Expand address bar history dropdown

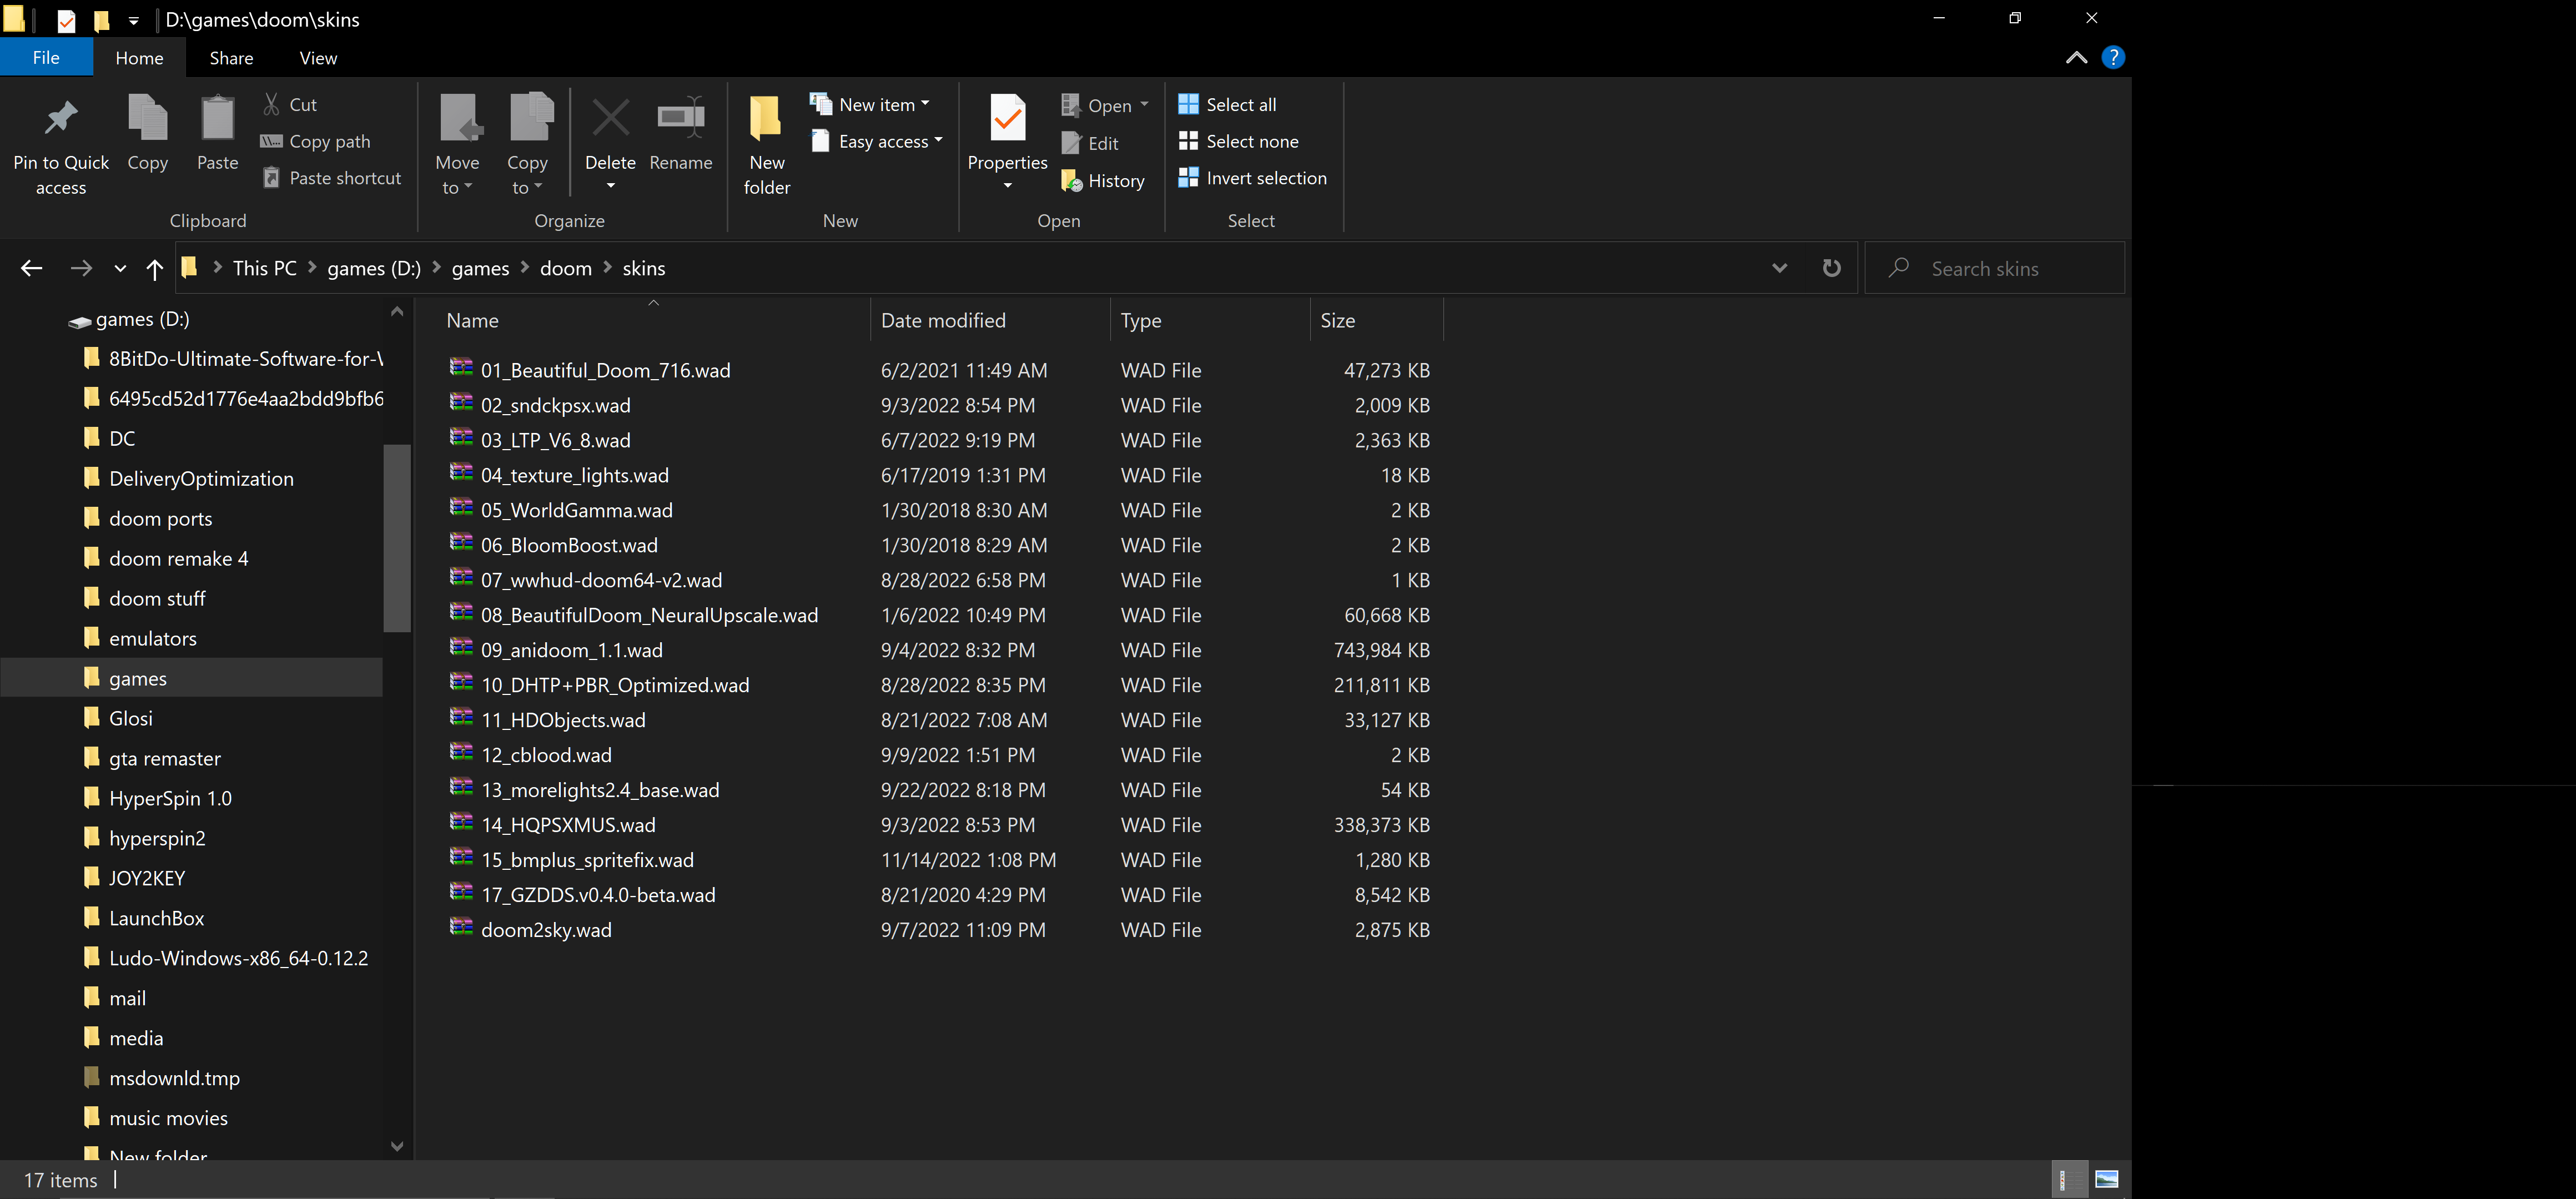pyautogui.click(x=1779, y=268)
